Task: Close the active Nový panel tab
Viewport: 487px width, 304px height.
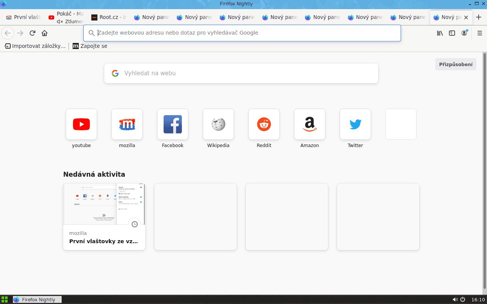Action: pos(466,17)
